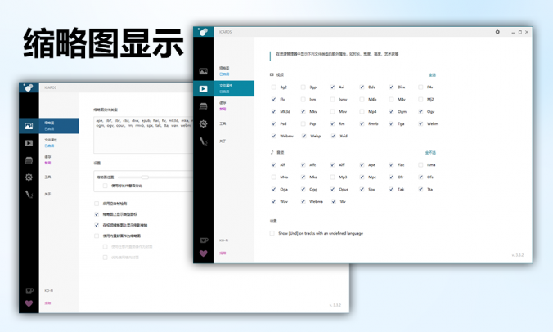The image size is (553, 332).
Task: Open the tools cog icon in back window sidebar
Action: (29, 177)
